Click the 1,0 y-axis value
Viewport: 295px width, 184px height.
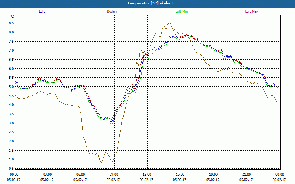(11, 159)
